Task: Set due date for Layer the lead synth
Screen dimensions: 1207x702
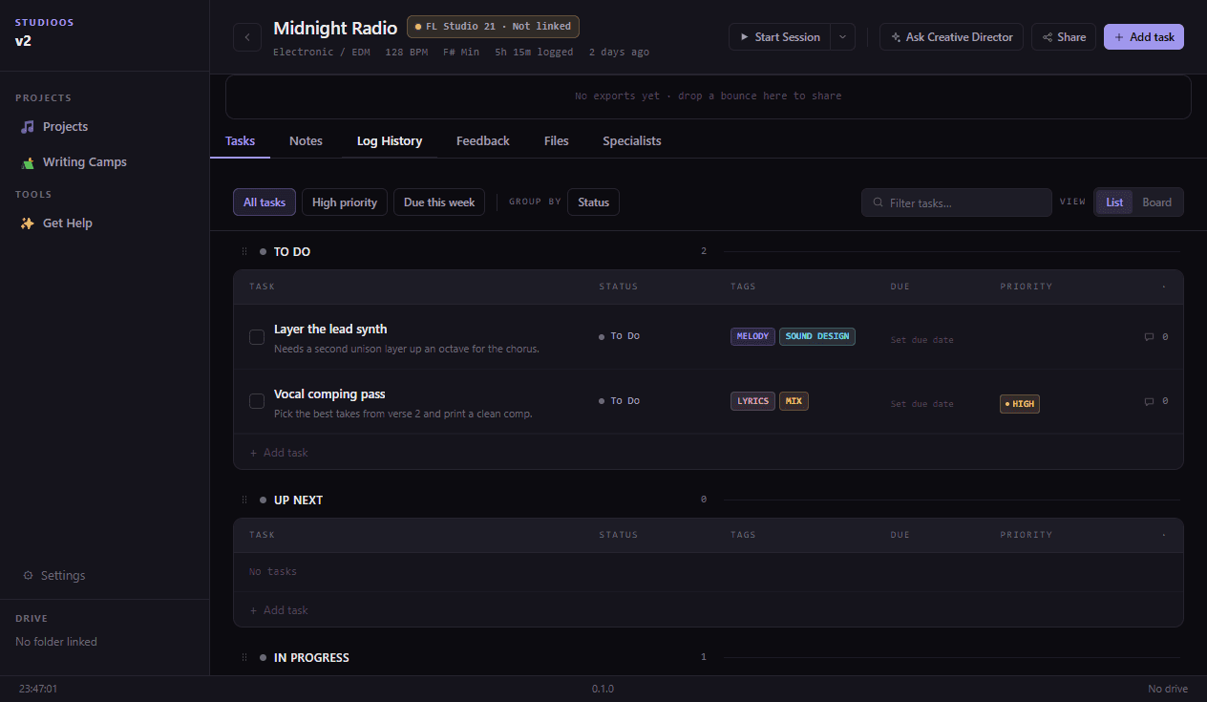Action: [921, 340]
